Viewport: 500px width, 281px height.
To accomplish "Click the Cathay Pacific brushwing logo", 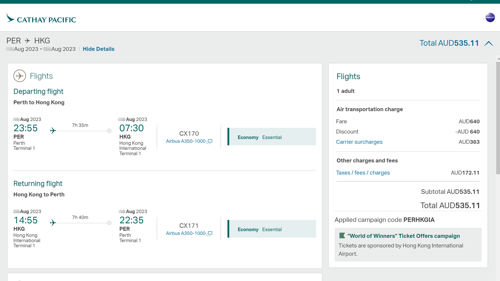I will pos(10,18).
